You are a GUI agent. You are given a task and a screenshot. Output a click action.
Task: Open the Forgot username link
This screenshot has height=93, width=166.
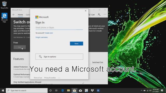41,37
